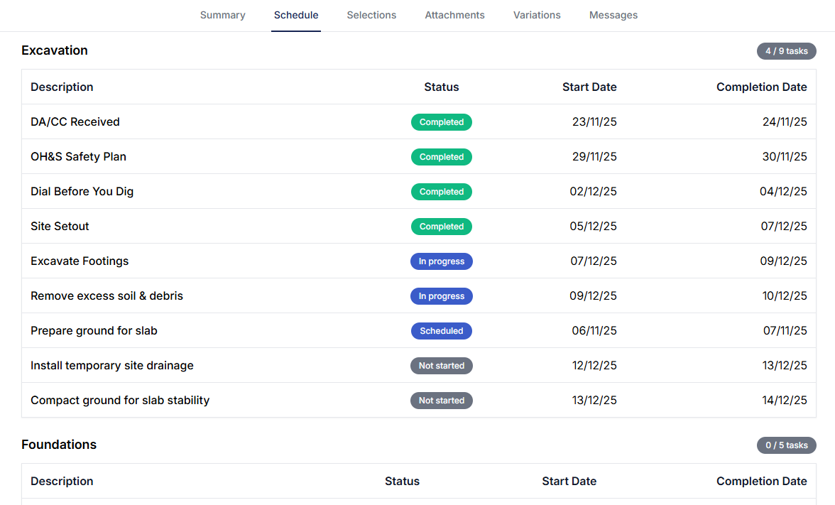Viewport: 835px width, 505px height.
Task: Click the Excavation Start Date column header
Action: (589, 87)
